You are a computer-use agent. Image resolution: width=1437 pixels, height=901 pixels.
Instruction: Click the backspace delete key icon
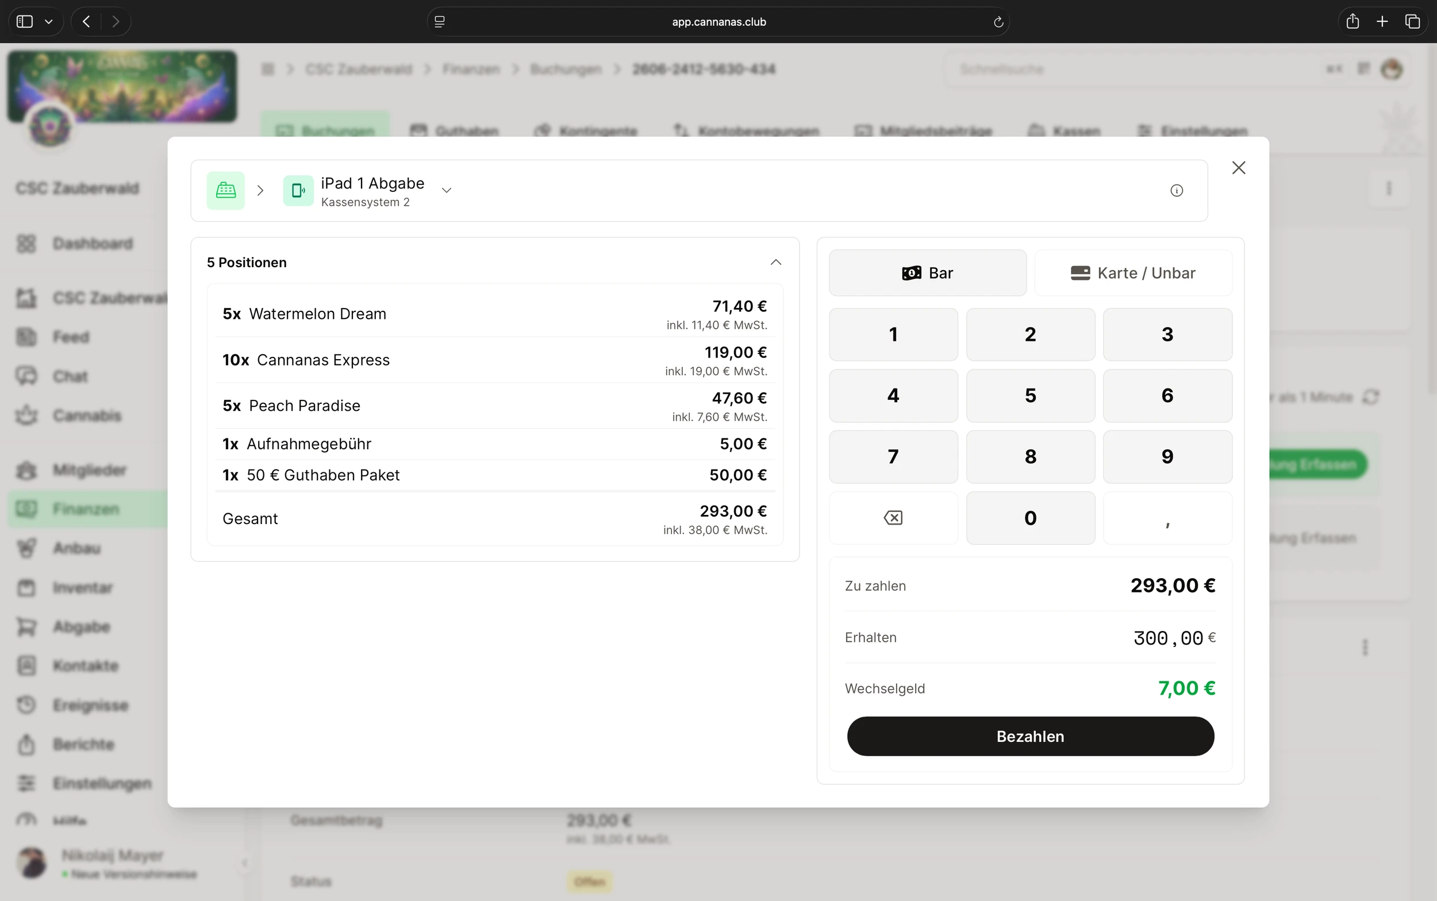pos(893,518)
